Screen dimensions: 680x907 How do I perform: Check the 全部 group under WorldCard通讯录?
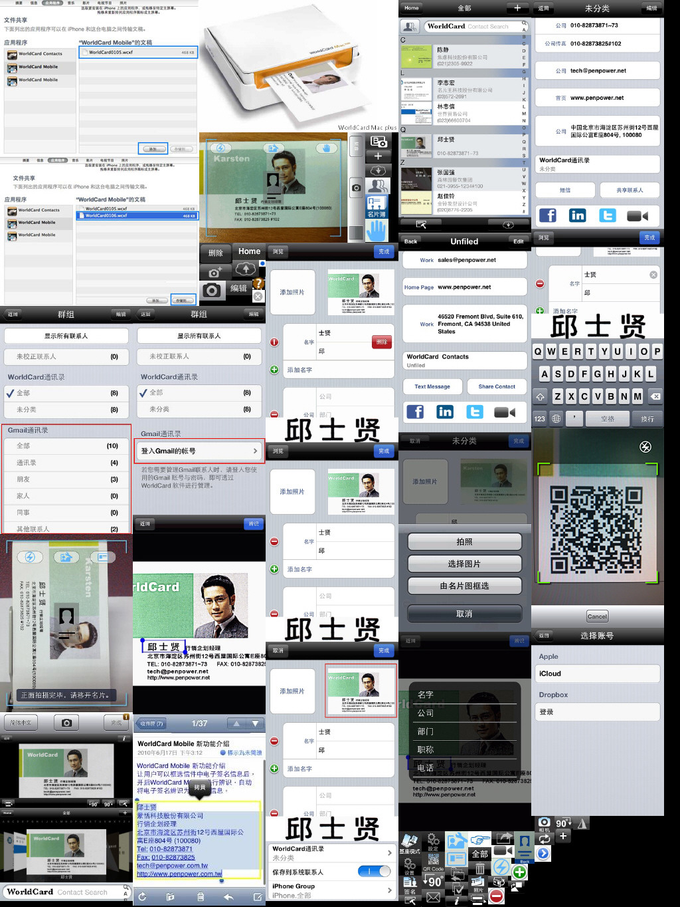coord(66,393)
